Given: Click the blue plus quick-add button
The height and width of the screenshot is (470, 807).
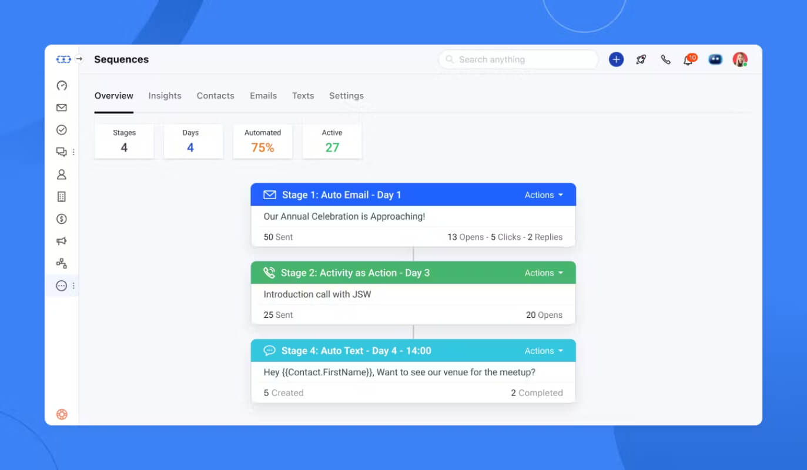Looking at the screenshot, I should [x=616, y=59].
